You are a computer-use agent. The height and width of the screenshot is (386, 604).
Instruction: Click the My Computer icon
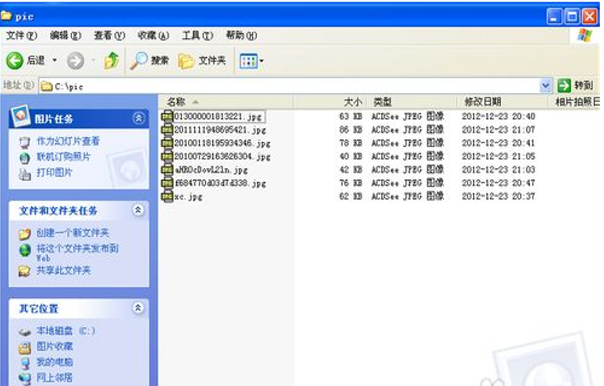point(24,364)
